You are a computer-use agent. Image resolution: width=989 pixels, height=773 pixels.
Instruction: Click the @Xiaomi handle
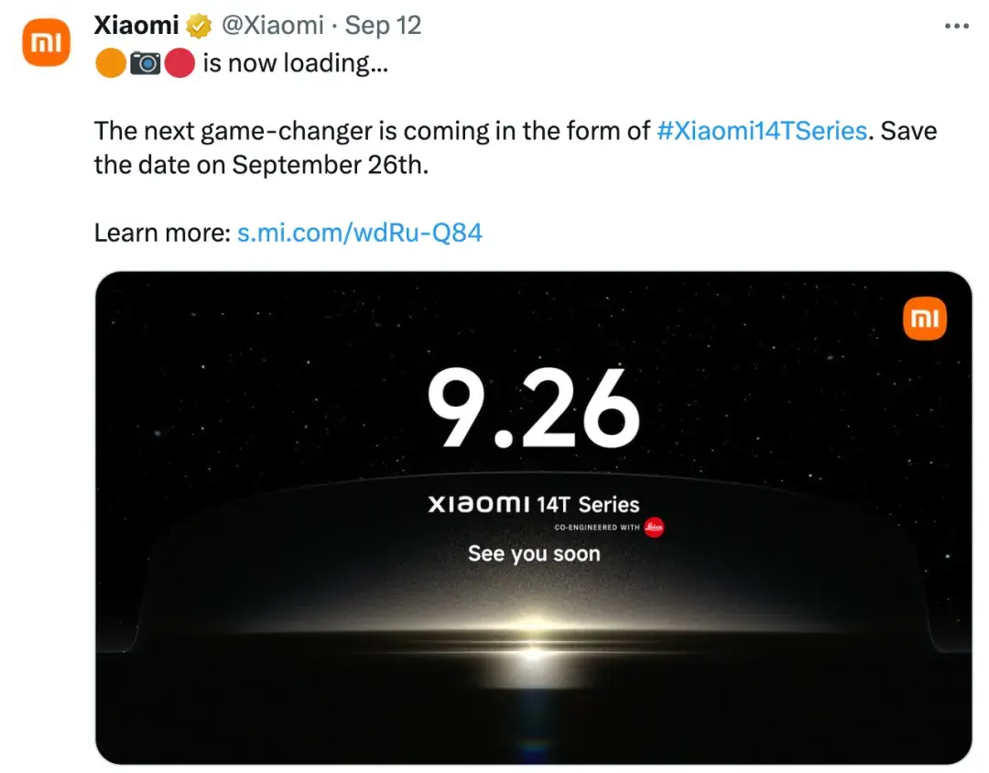click(x=273, y=25)
